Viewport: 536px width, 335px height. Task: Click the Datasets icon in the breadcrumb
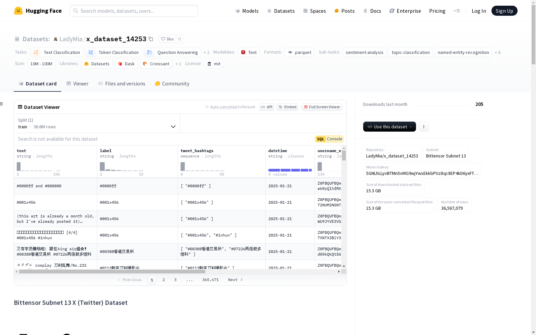[17, 39]
